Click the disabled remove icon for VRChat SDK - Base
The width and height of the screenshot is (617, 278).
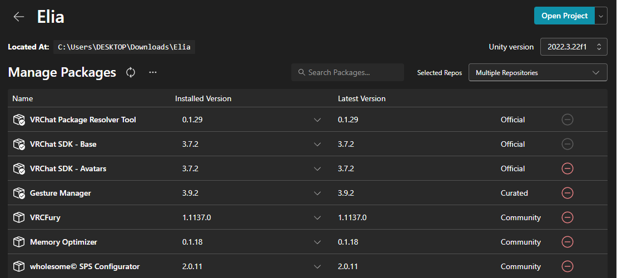coord(567,144)
